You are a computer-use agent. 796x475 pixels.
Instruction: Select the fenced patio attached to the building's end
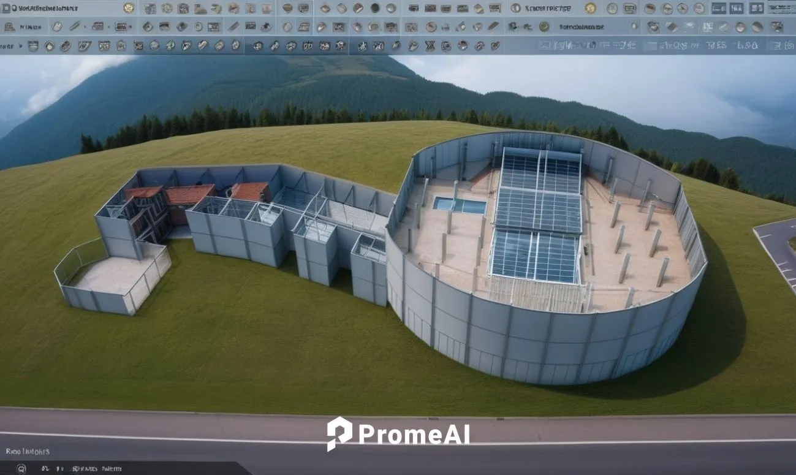112,277
